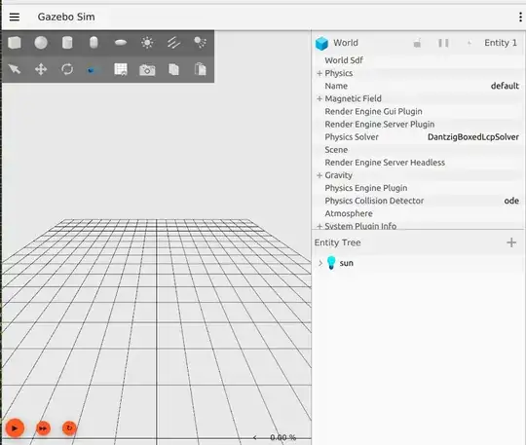Click the Render Engine Gui Plugin row
This screenshot has height=445, width=526.
point(419,111)
